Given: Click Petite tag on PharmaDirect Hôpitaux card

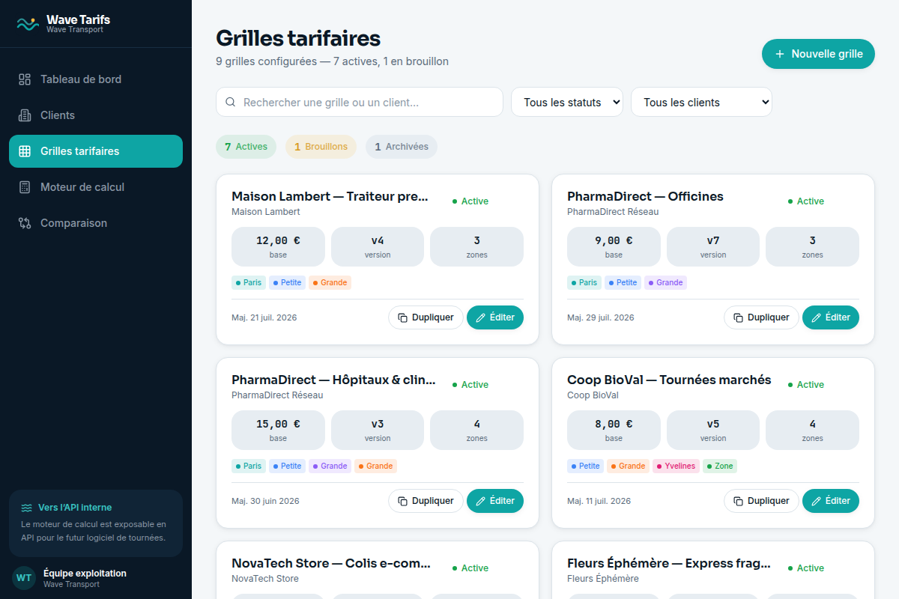Looking at the screenshot, I should (x=287, y=466).
